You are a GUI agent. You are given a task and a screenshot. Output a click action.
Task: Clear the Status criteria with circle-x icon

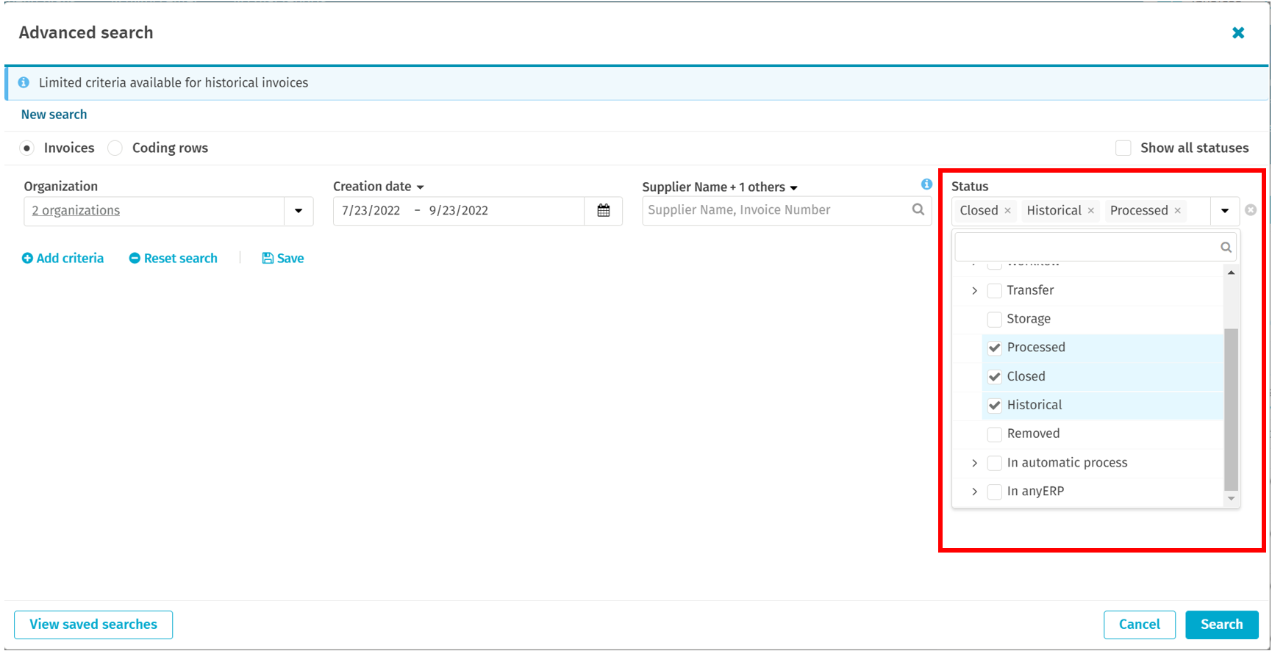(1250, 210)
